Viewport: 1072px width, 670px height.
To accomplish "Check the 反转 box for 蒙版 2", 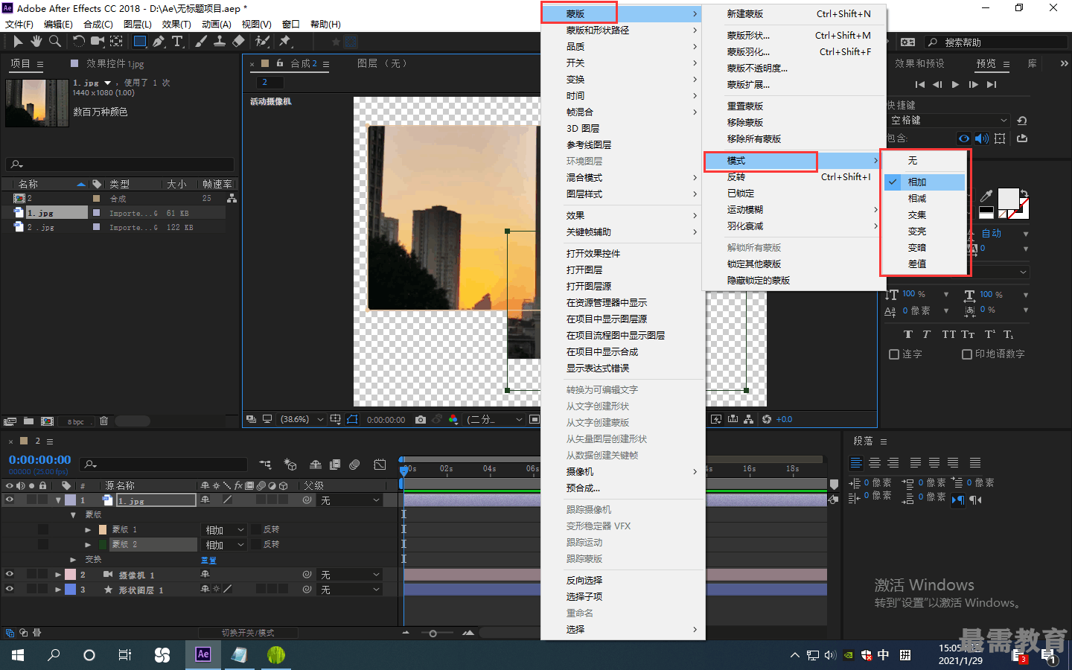I will click(256, 545).
